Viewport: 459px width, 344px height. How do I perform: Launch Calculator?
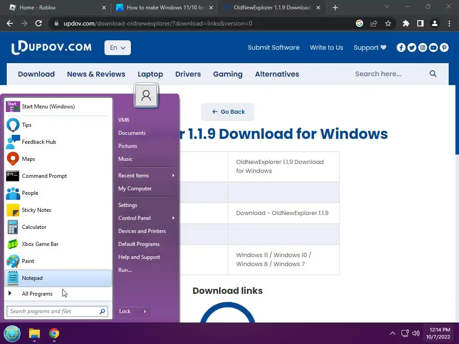coord(58,227)
